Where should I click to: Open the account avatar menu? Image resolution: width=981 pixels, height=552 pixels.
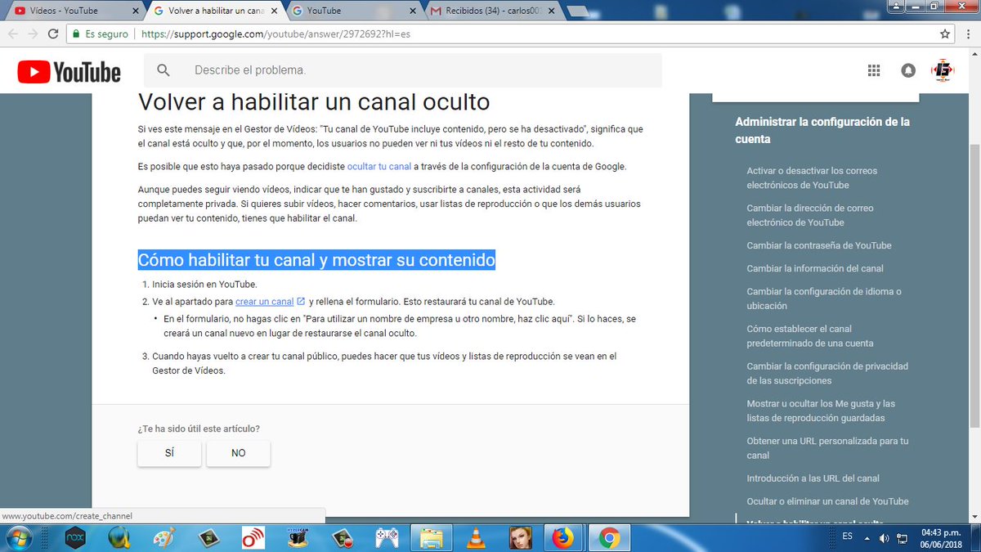pyautogui.click(x=943, y=71)
